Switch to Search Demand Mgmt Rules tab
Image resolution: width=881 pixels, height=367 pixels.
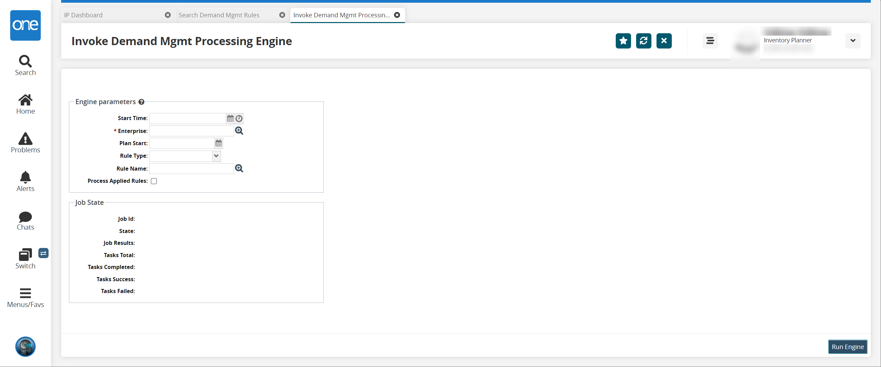[219, 15]
